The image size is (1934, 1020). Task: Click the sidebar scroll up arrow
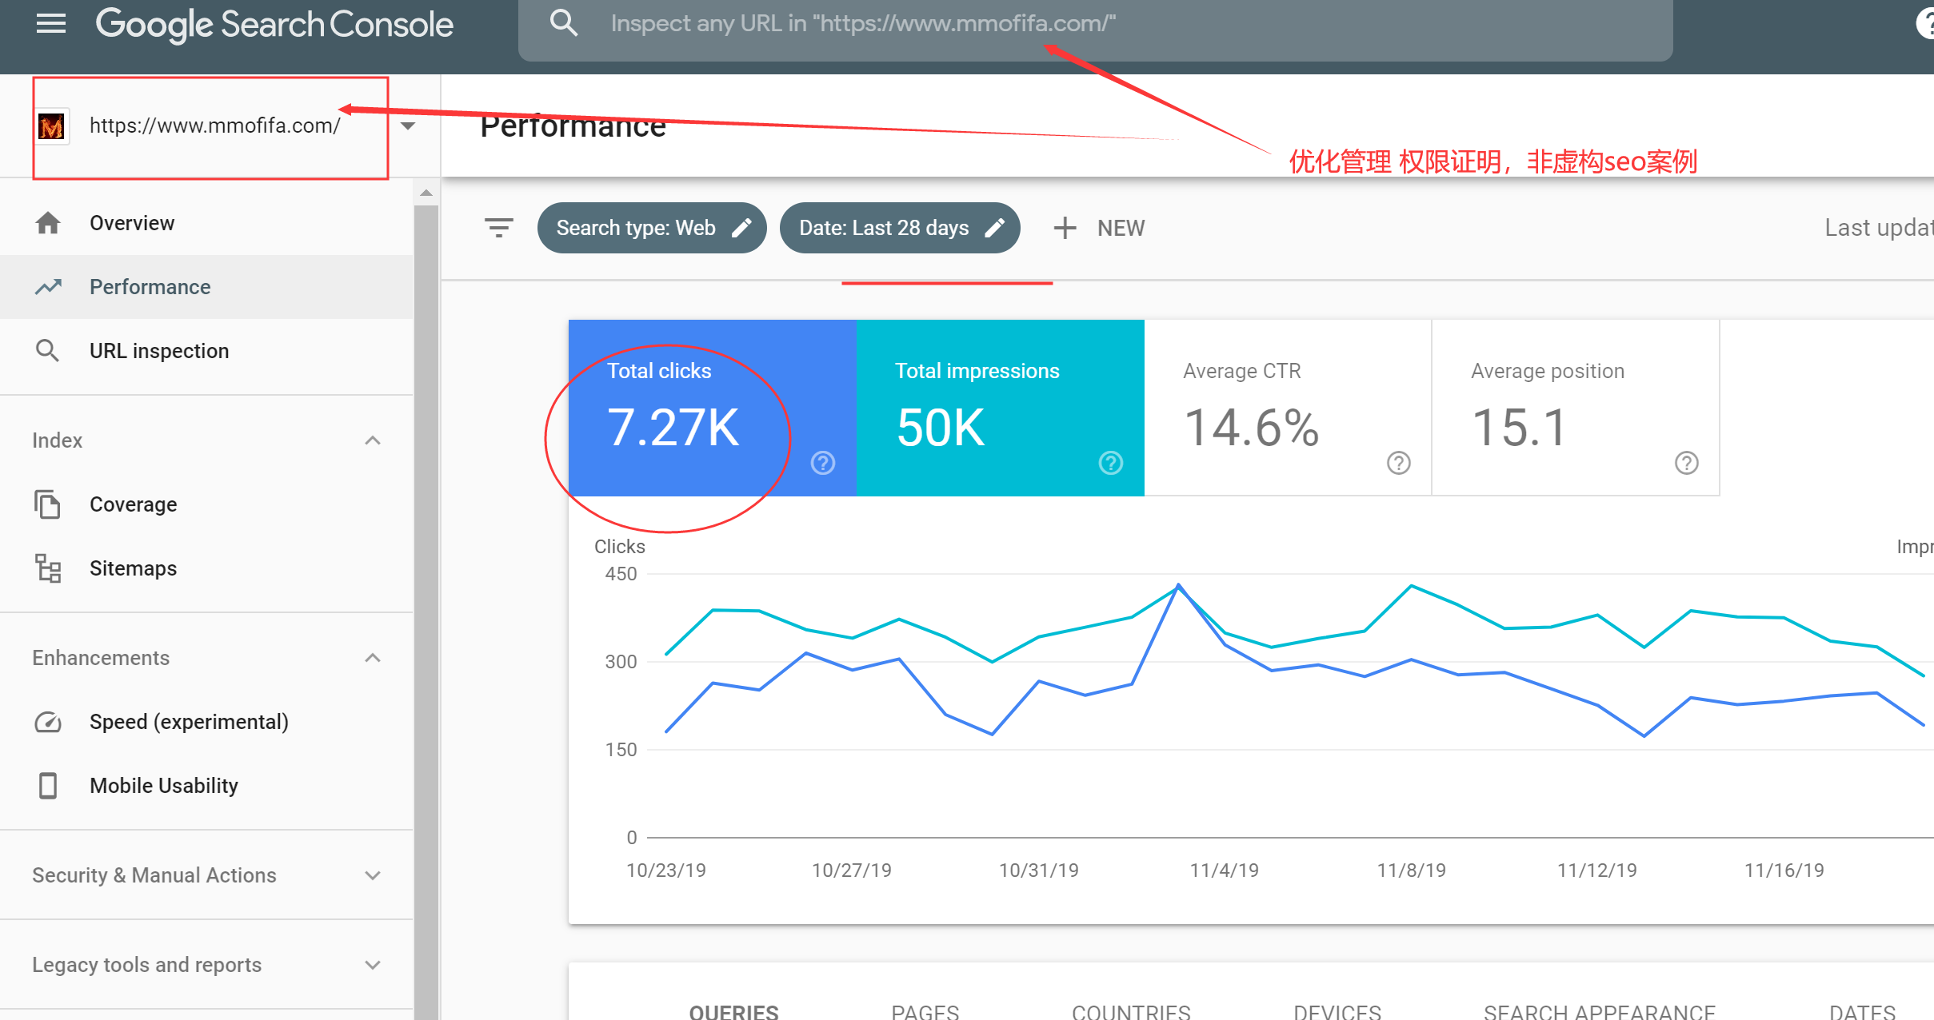coord(426,193)
